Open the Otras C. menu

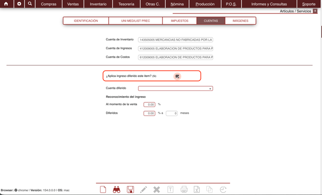[x=152, y=4]
